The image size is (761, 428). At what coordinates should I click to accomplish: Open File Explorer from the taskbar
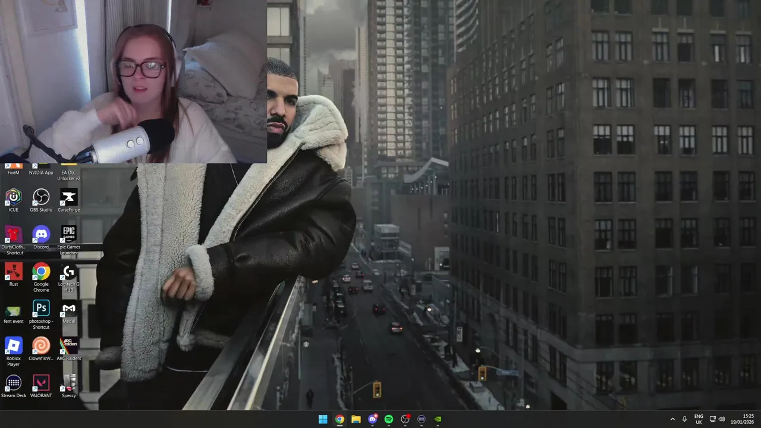[x=356, y=419]
